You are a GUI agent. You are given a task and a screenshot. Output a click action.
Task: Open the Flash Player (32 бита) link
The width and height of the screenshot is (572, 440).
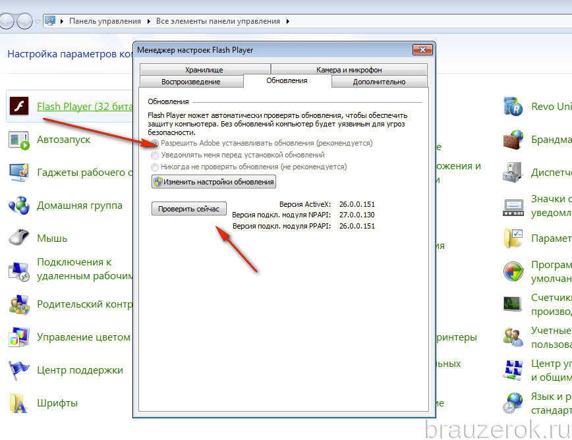tap(84, 107)
